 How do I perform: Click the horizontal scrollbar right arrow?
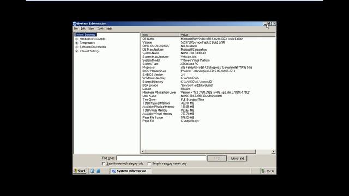coord(273,151)
